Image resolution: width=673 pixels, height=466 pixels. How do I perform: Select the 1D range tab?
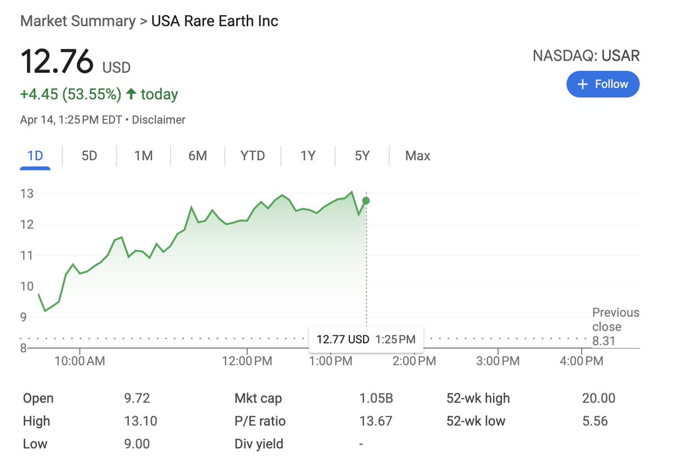tap(35, 156)
